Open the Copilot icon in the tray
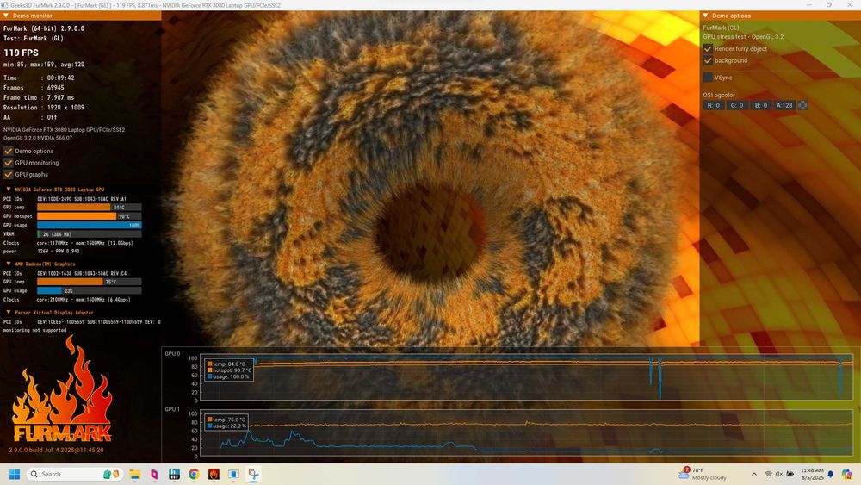The height and width of the screenshot is (485, 861). [846, 474]
